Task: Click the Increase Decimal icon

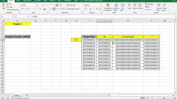Action: (x=97, y=9)
